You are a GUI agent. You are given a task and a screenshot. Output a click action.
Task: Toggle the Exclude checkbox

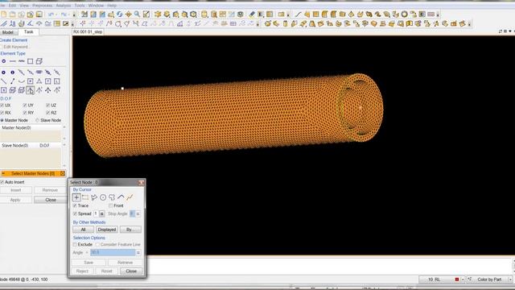click(x=75, y=245)
